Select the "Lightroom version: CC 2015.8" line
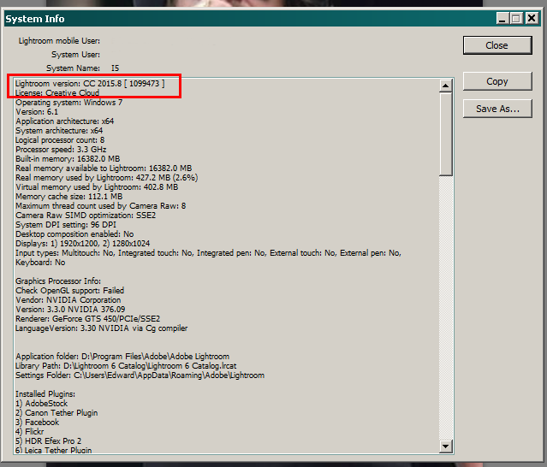 click(90, 84)
